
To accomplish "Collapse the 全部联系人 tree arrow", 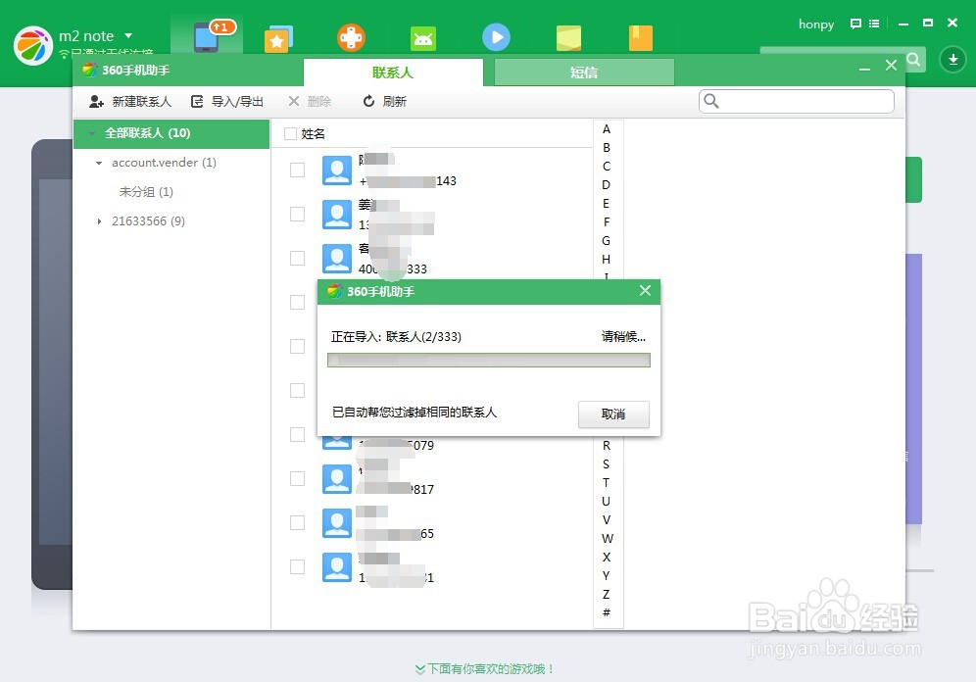I will [x=92, y=133].
